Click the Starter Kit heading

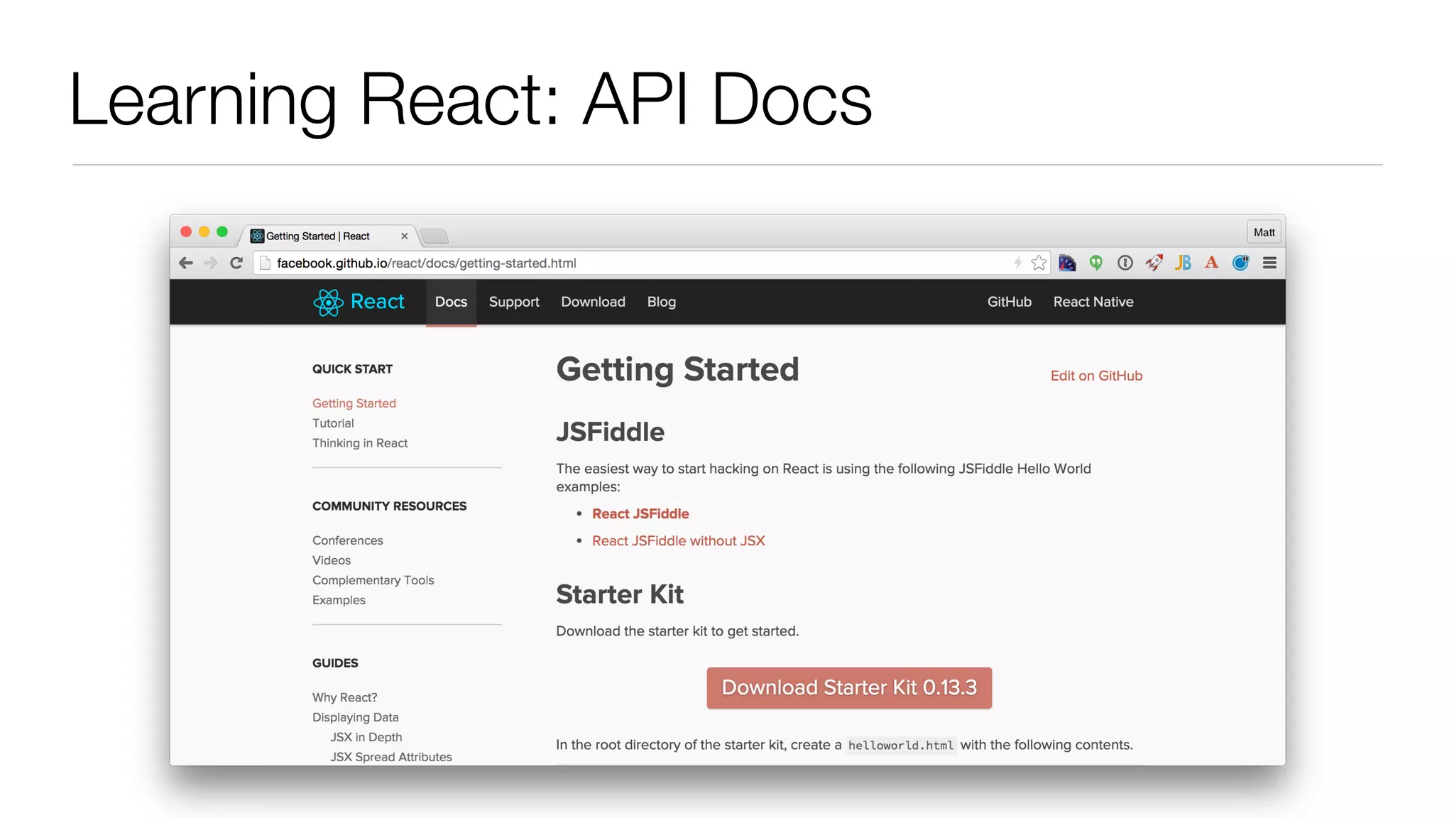point(620,594)
